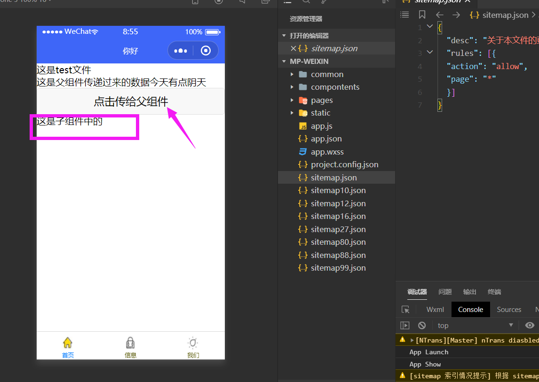Image resolution: width=539 pixels, height=382 pixels.
Task: Fold the code at line 1
Action: point(430,26)
